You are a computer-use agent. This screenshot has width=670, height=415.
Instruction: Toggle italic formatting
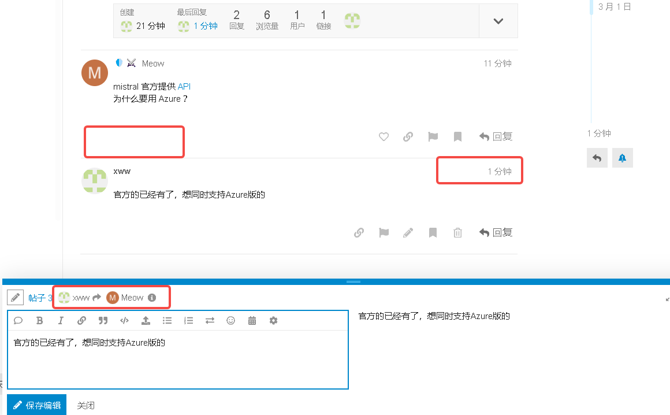[61, 321]
